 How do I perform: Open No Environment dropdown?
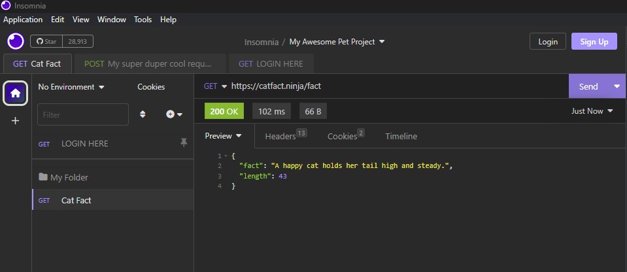click(71, 87)
